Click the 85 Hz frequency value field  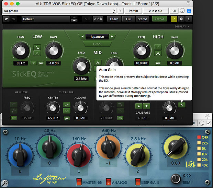pyautogui.click(x=21, y=63)
